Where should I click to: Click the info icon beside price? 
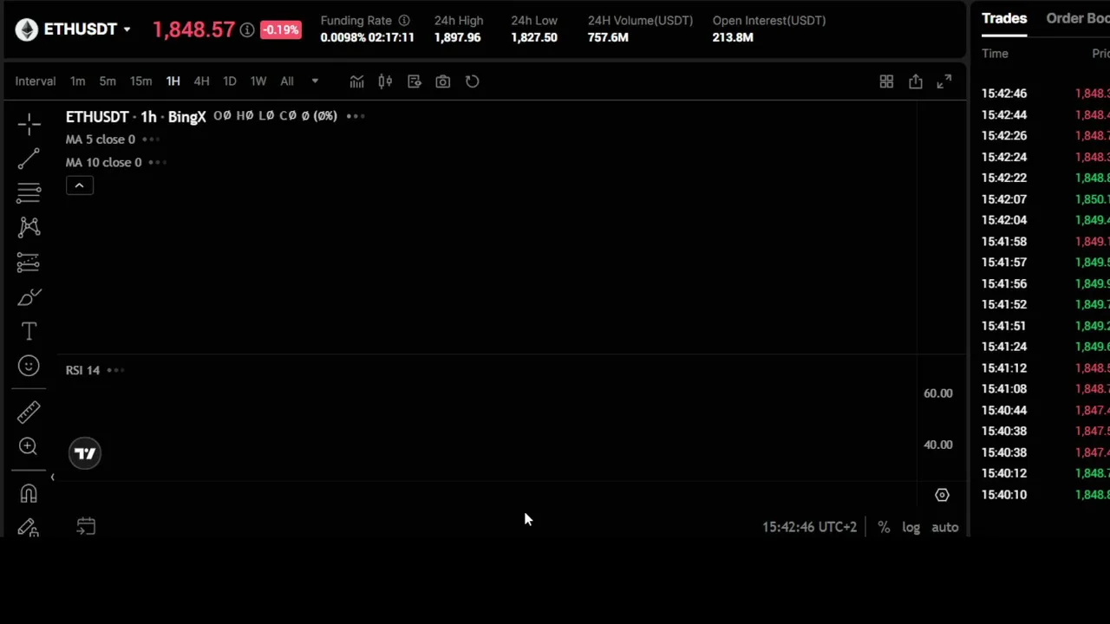[x=247, y=29]
